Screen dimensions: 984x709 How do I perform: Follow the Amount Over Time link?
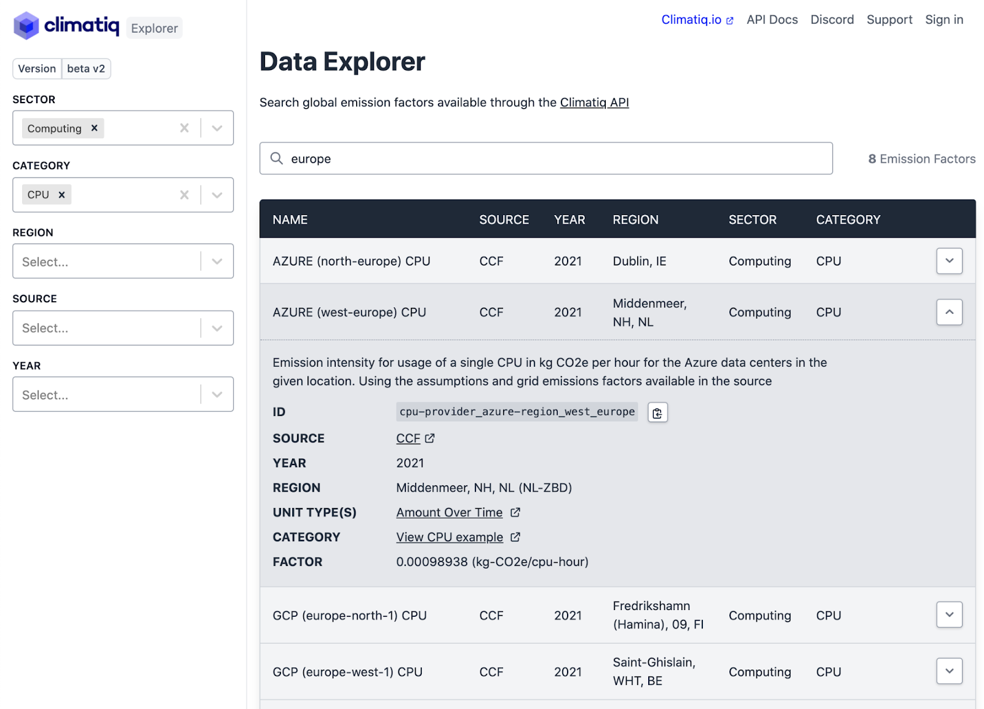449,512
